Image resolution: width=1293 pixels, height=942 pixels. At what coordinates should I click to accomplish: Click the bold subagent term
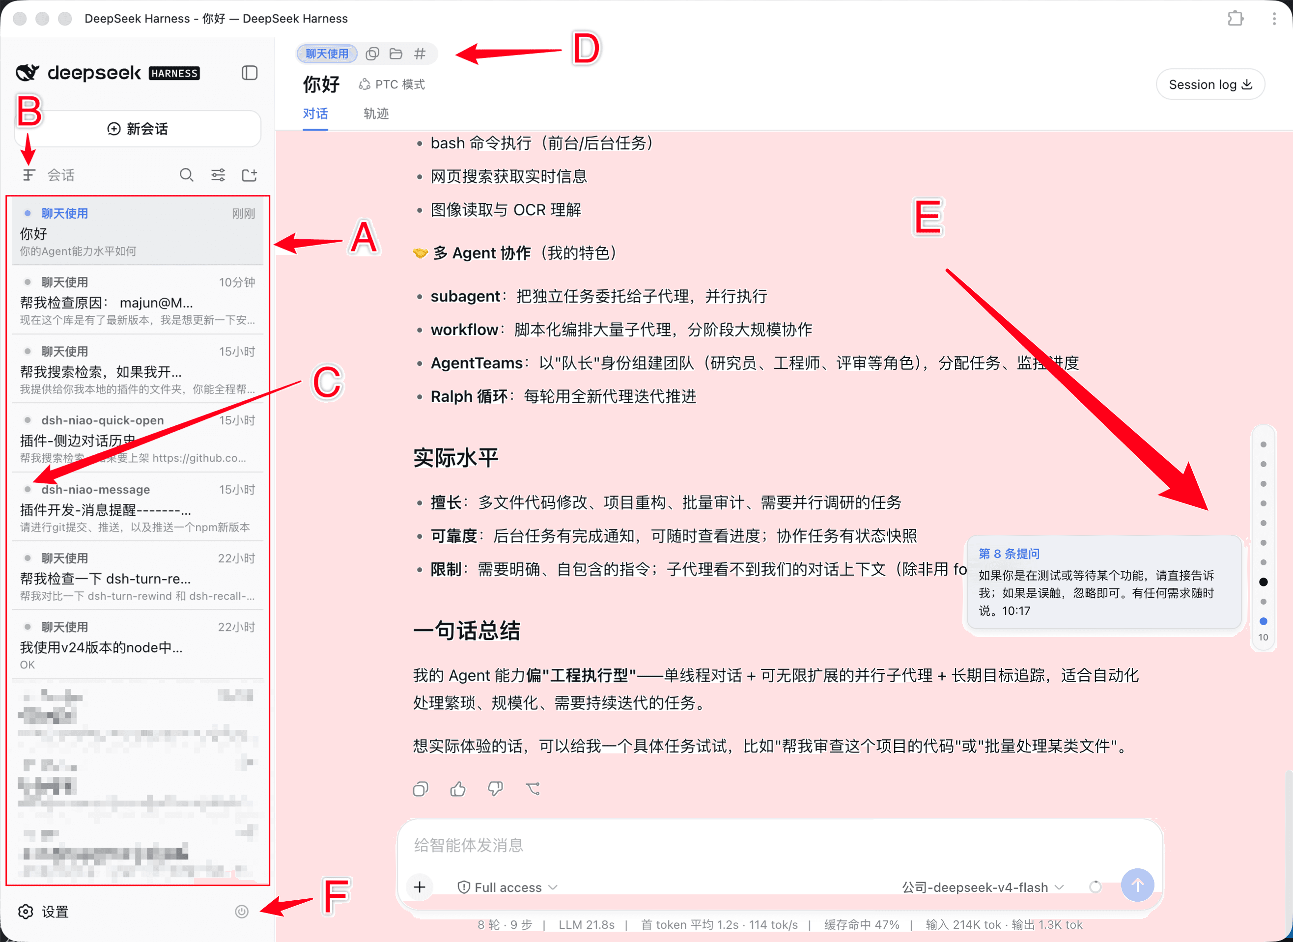point(465,296)
